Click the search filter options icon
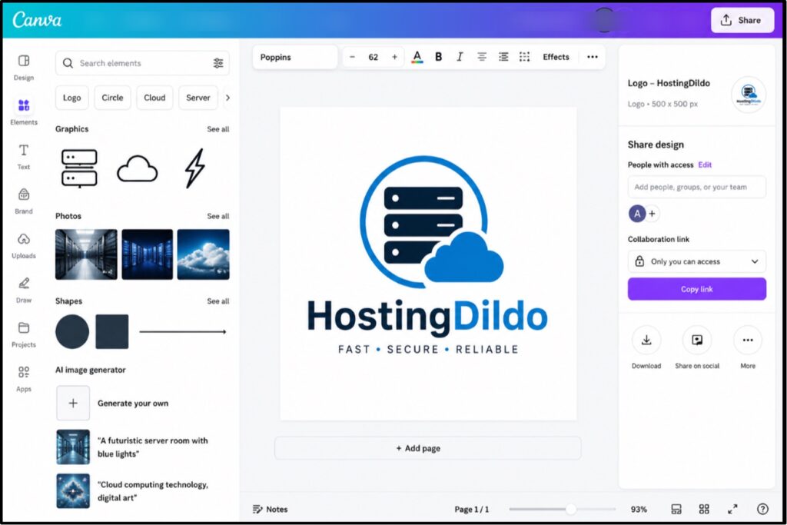 pyautogui.click(x=218, y=63)
